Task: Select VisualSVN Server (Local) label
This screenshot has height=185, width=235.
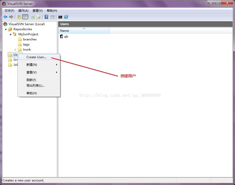Action: (x=27, y=24)
